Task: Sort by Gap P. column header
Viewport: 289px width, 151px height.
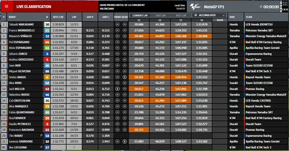Action: click(x=90, y=17)
